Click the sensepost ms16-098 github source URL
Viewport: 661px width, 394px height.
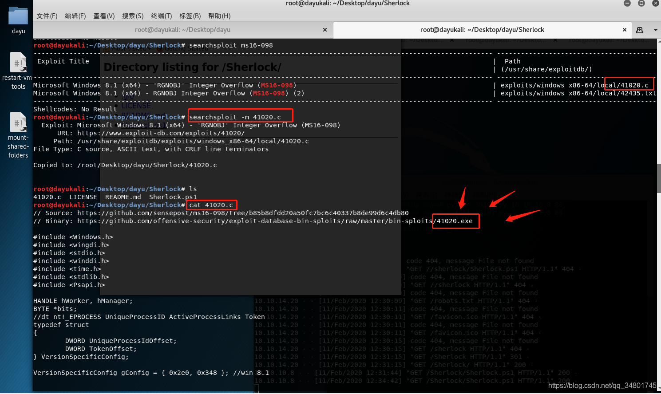[243, 213]
